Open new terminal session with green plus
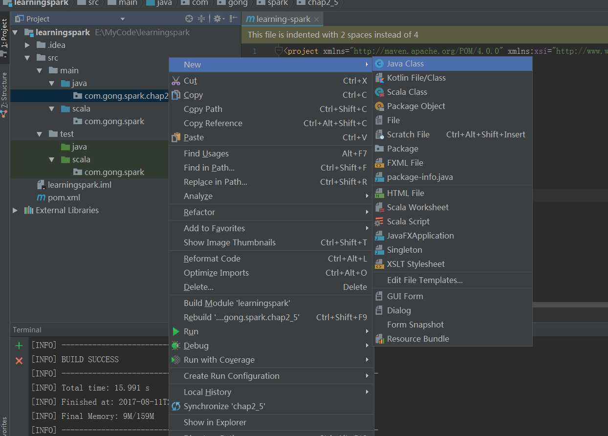 (19, 346)
